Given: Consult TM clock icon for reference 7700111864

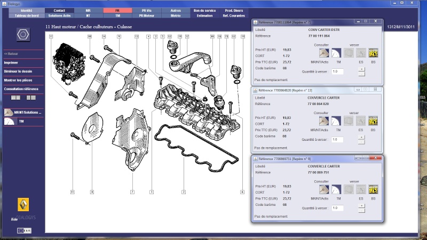Looking at the screenshot, I should 336,53.
